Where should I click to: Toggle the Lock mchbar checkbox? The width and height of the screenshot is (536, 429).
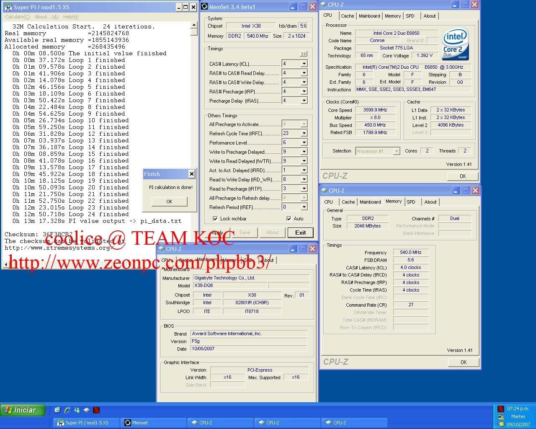215,219
